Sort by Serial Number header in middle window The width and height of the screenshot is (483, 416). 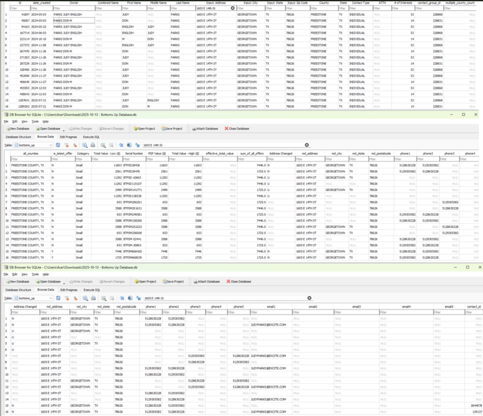(134, 153)
